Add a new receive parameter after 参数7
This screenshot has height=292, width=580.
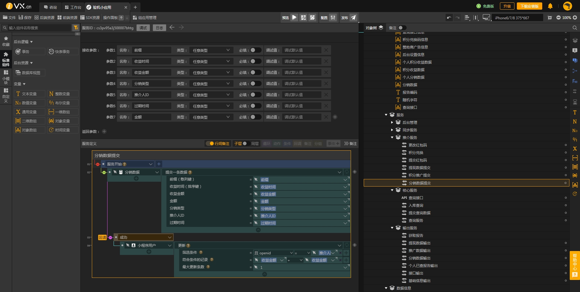(335, 117)
